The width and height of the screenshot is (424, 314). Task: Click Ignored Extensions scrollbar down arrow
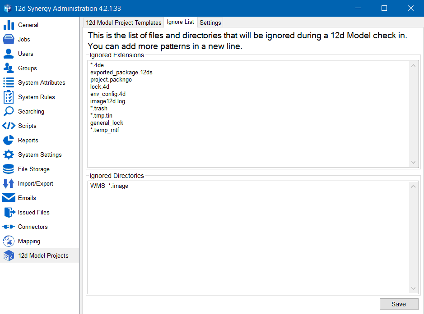414,162
